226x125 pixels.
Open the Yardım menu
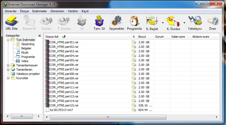[73, 11]
